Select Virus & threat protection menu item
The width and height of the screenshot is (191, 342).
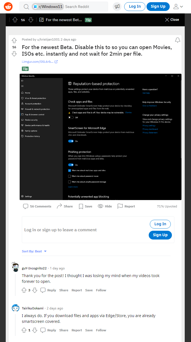click(x=35, y=98)
